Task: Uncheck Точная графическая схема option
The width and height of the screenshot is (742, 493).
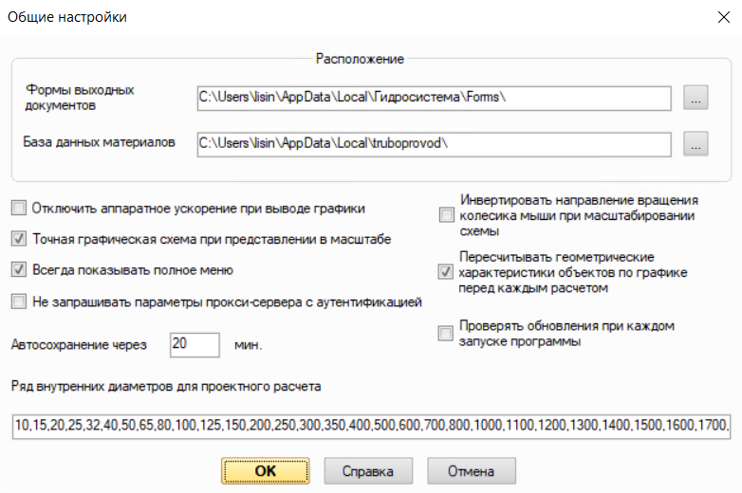Action: (19, 239)
